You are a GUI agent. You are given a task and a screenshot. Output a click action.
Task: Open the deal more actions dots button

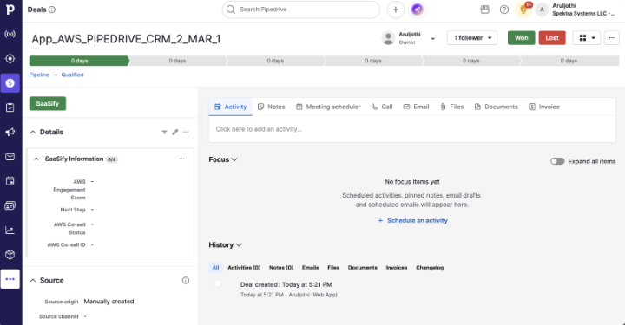coord(612,38)
